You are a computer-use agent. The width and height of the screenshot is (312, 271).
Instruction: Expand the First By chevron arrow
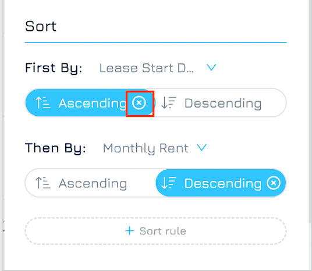coord(211,67)
